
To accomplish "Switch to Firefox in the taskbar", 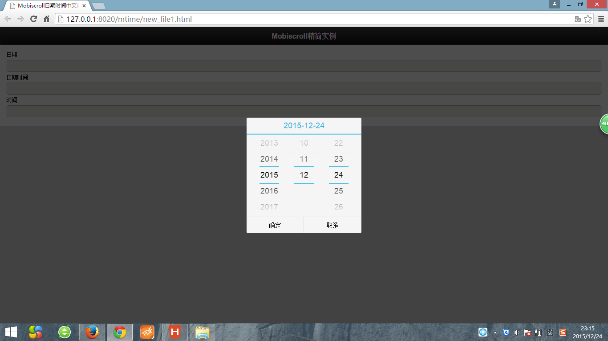I will click(x=92, y=332).
